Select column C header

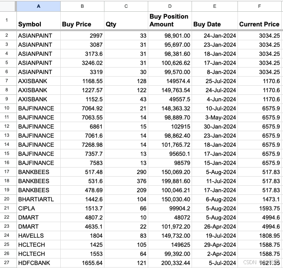(126, 6)
